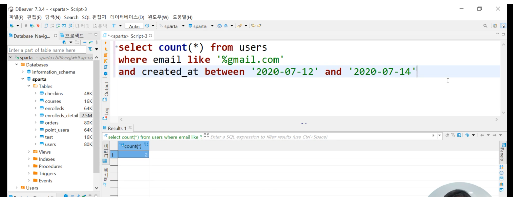The height and width of the screenshot is (197, 513).
Task: Open the Output side panel tab
Action: [x=106, y=91]
